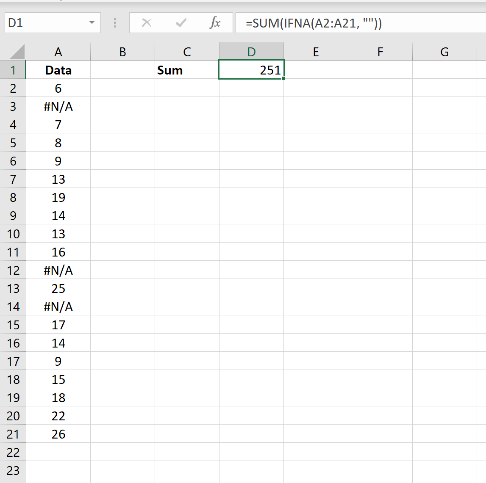The height and width of the screenshot is (483, 486).
Task: Click the #N/A error in cell A3
Action: pos(58,106)
